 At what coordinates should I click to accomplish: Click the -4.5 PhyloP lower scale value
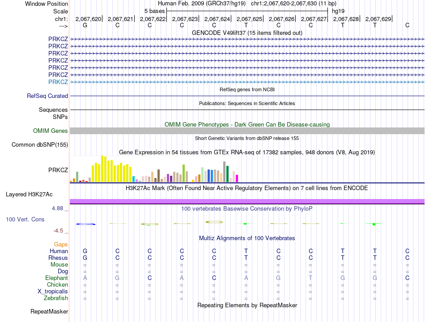click(x=58, y=231)
